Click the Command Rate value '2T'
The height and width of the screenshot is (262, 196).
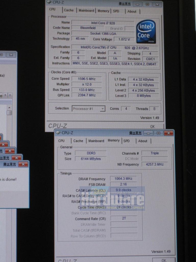click(124, 219)
